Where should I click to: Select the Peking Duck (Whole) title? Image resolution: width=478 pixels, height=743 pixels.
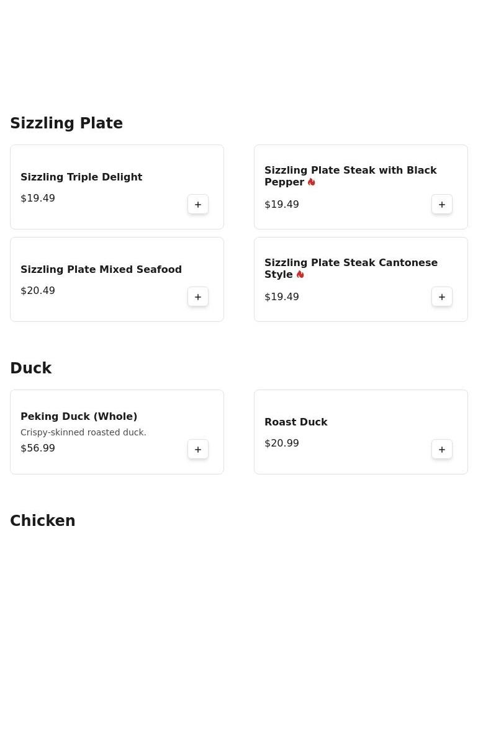click(x=79, y=417)
